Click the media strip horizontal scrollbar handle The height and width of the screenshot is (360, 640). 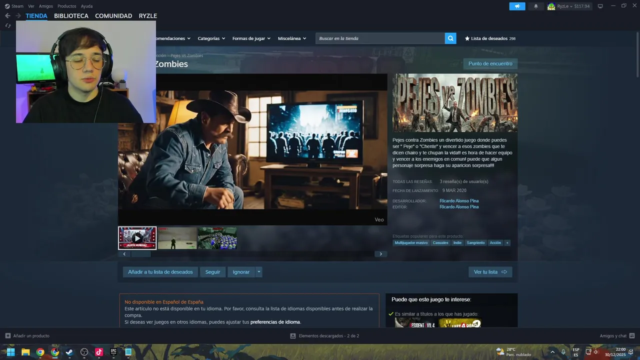tap(140, 254)
